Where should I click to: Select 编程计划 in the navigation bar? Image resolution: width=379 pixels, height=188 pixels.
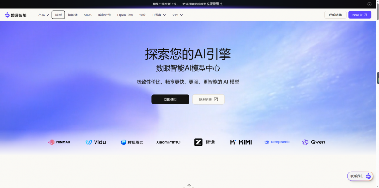click(105, 15)
